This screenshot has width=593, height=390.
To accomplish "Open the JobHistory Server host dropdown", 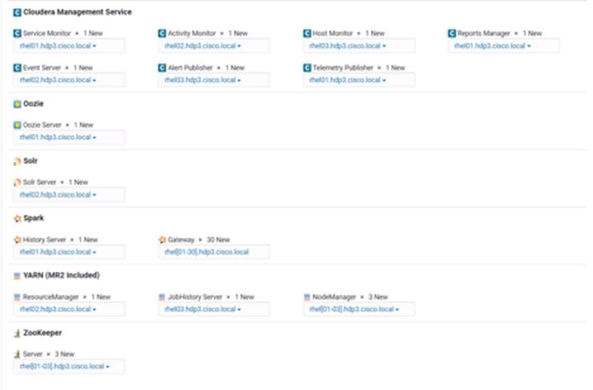I will point(213,309).
